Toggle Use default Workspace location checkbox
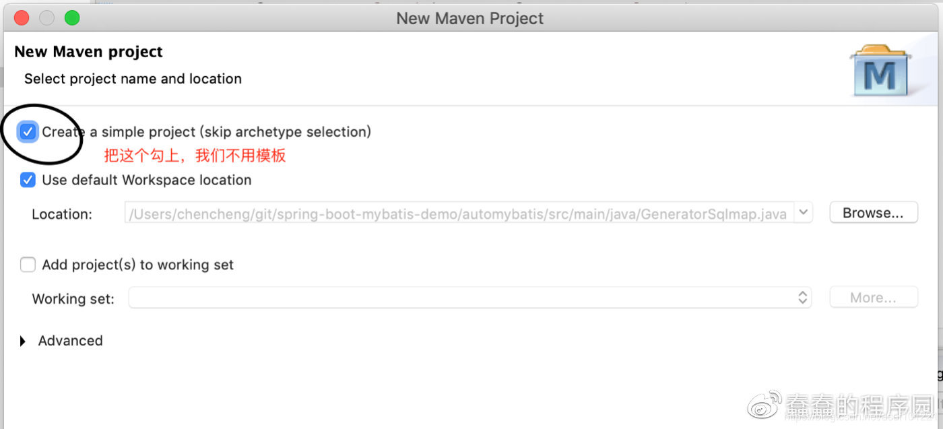The height and width of the screenshot is (429, 943). tap(28, 180)
